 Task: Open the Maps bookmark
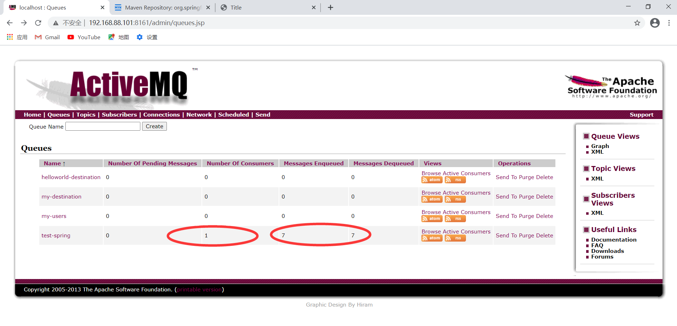[119, 37]
